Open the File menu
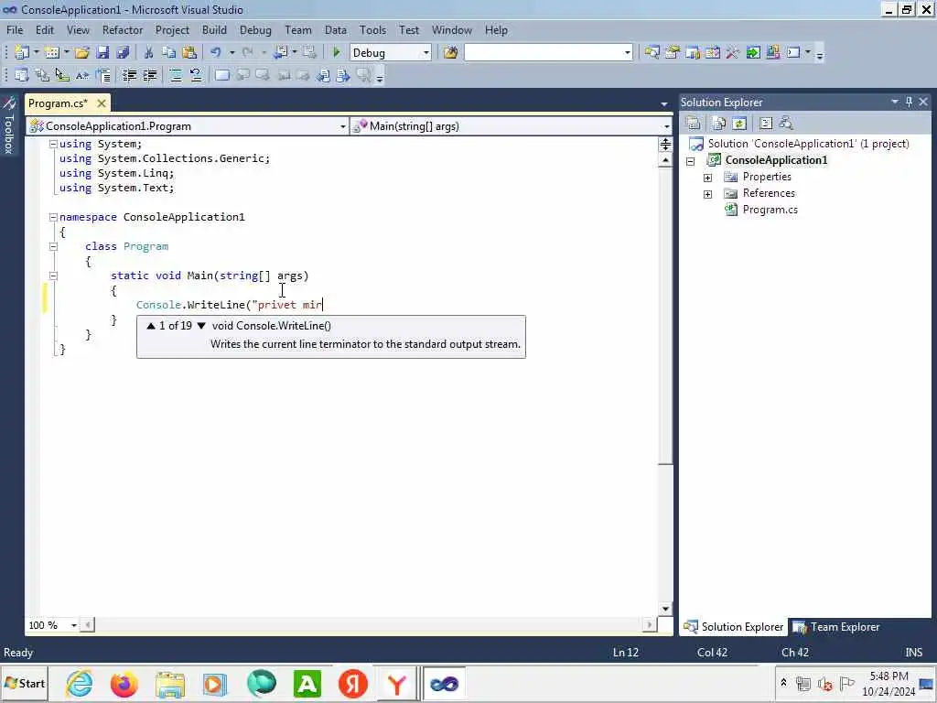Screen dimensions: 937x703 click(x=15, y=30)
